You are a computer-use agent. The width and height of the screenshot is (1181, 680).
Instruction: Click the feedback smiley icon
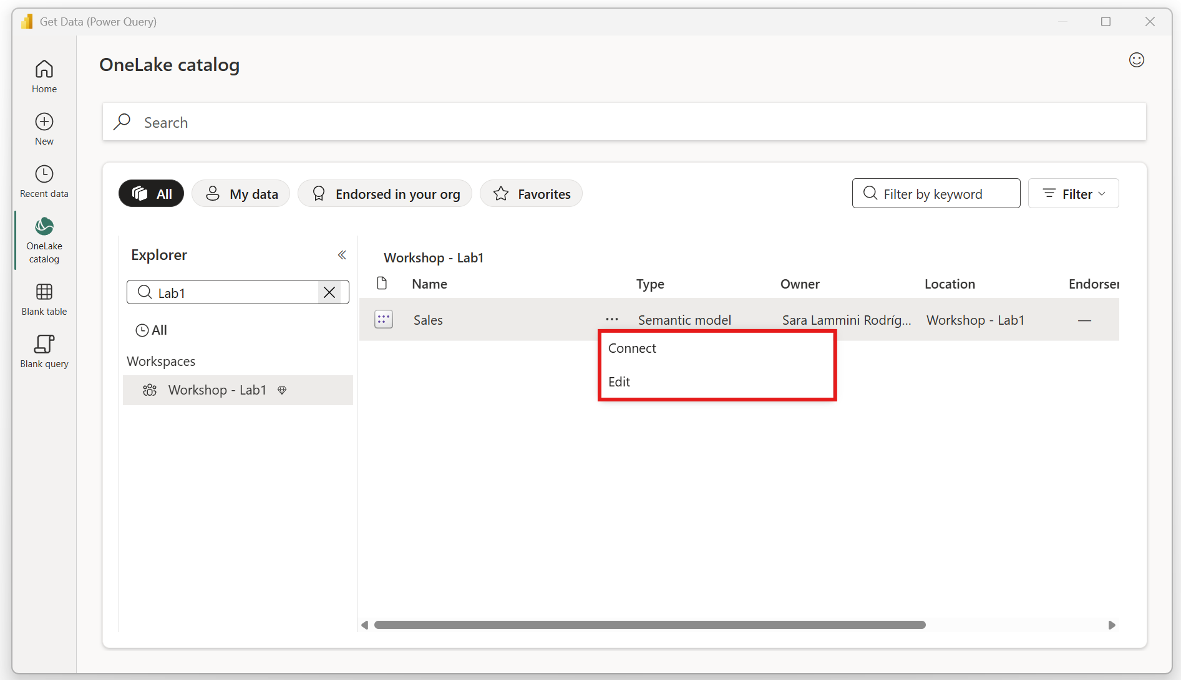click(x=1137, y=60)
